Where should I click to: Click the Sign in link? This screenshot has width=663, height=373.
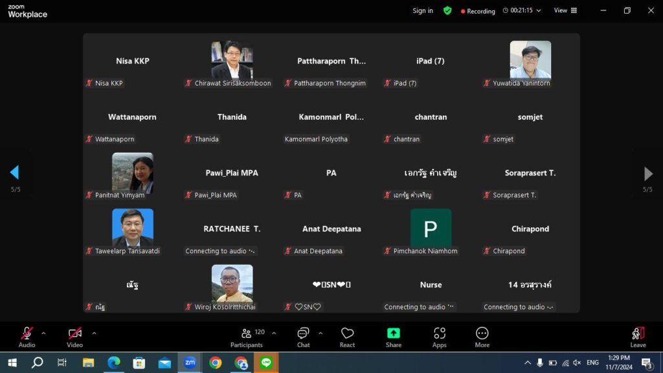[x=423, y=10]
